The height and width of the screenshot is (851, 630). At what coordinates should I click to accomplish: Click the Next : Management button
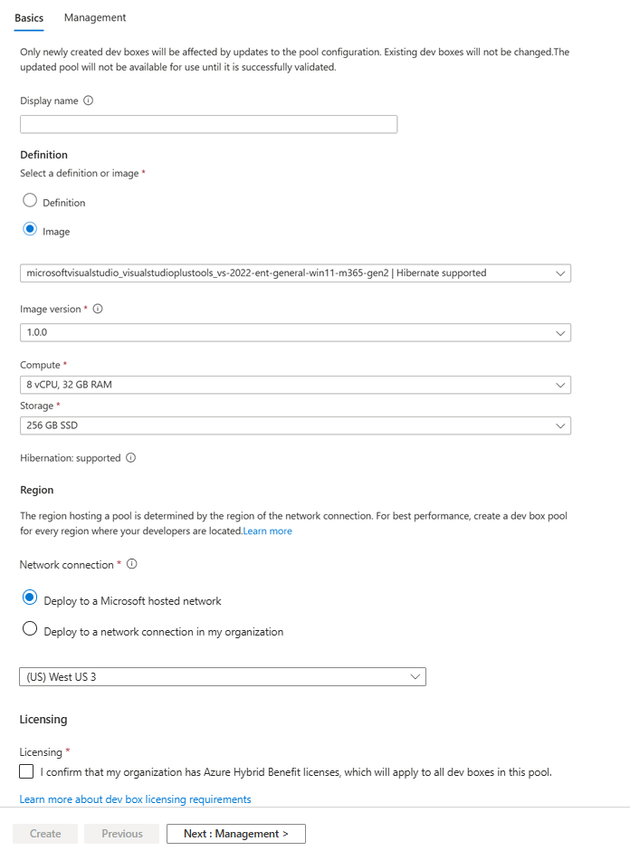tap(235, 834)
